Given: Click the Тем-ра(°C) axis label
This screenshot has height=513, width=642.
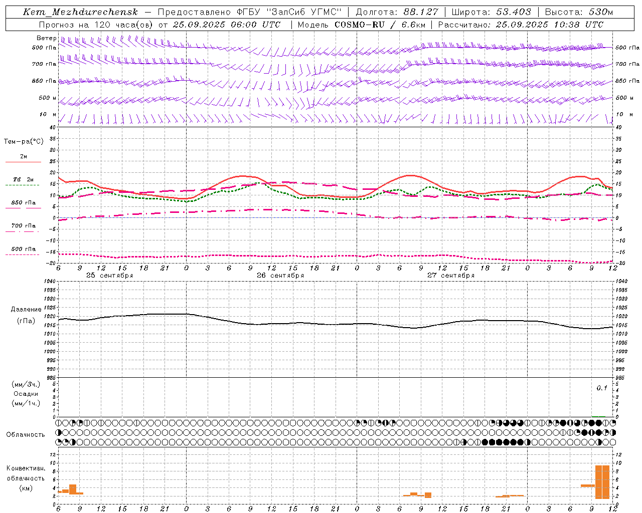Looking at the screenshot, I should (x=24, y=142).
